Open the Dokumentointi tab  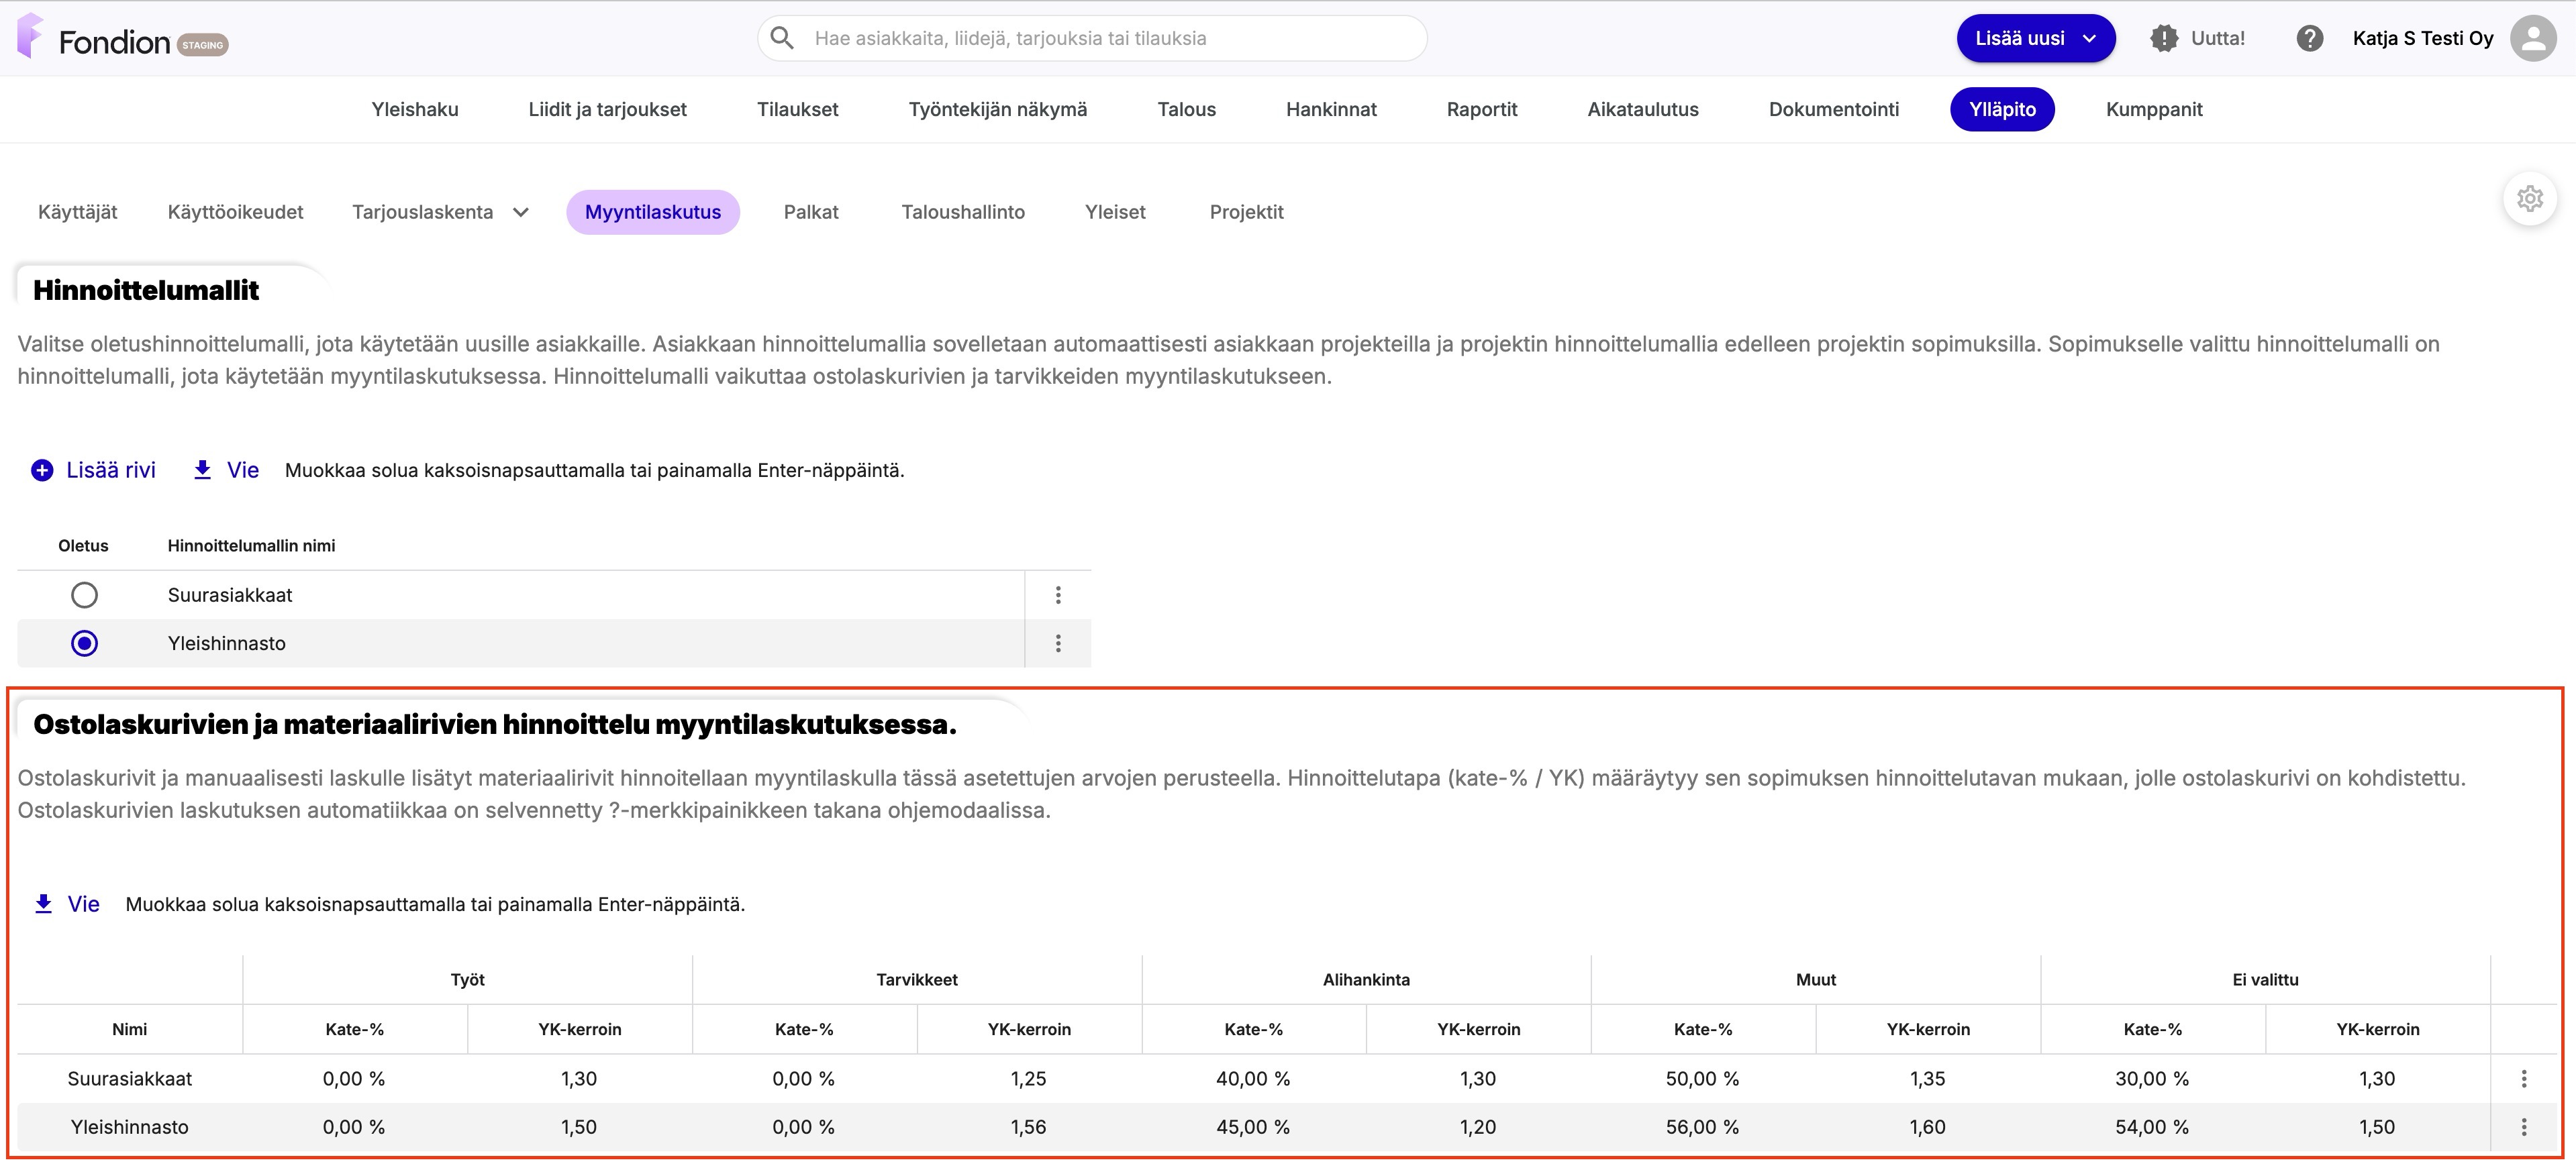point(1833,109)
